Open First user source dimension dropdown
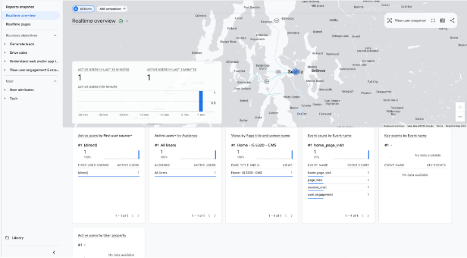This screenshot has height=258, width=467. 131,136
